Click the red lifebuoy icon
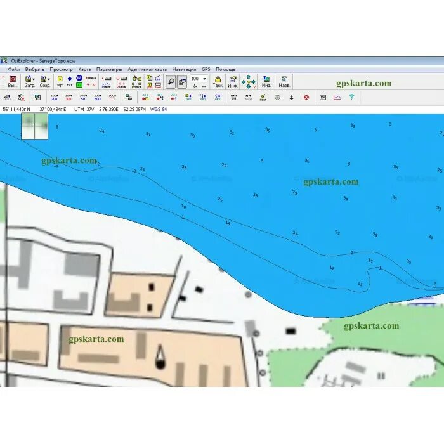This screenshot has width=444, height=444. coord(306,98)
